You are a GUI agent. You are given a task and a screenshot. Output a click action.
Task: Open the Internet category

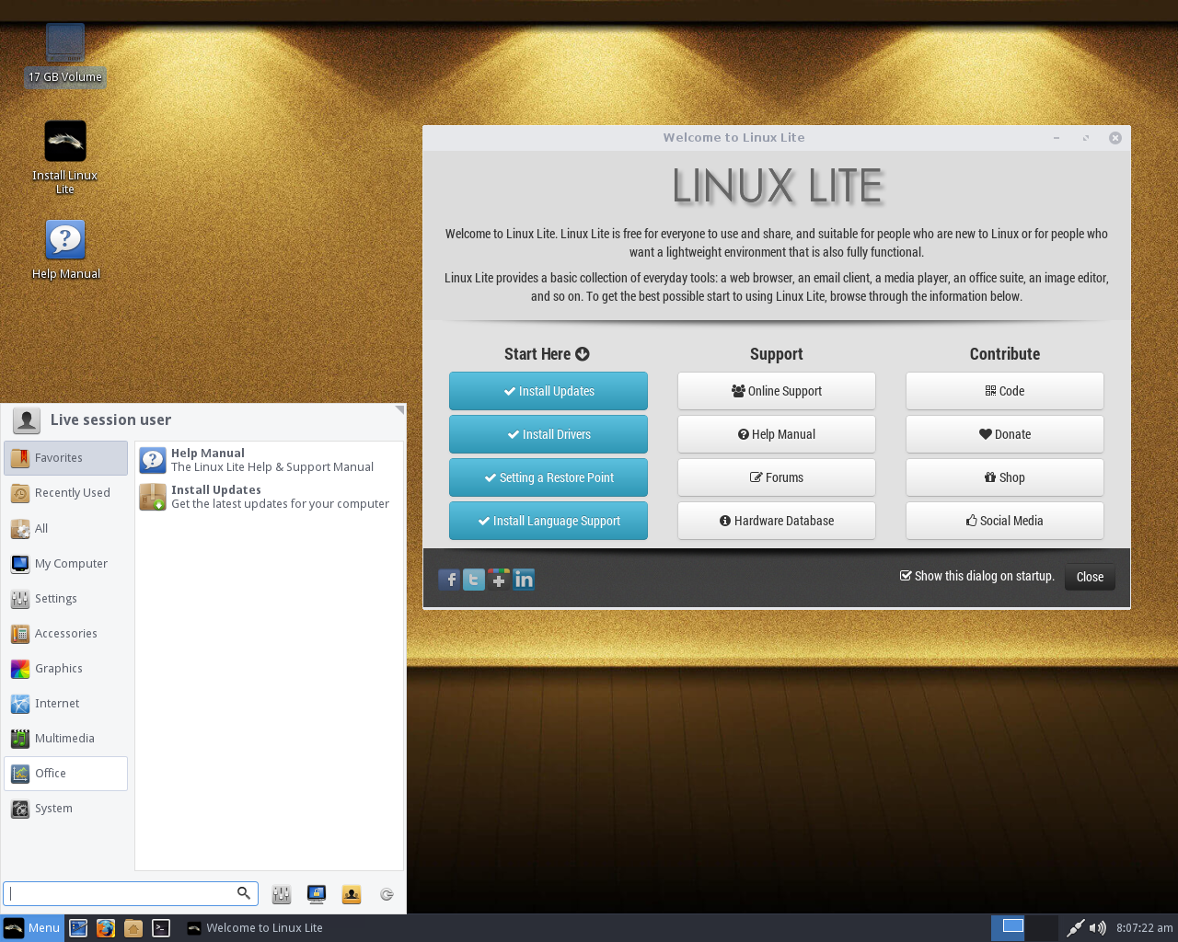click(x=65, y=703)
